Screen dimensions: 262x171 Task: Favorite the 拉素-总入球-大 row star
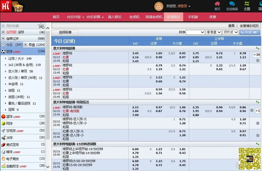coord(258,135)
